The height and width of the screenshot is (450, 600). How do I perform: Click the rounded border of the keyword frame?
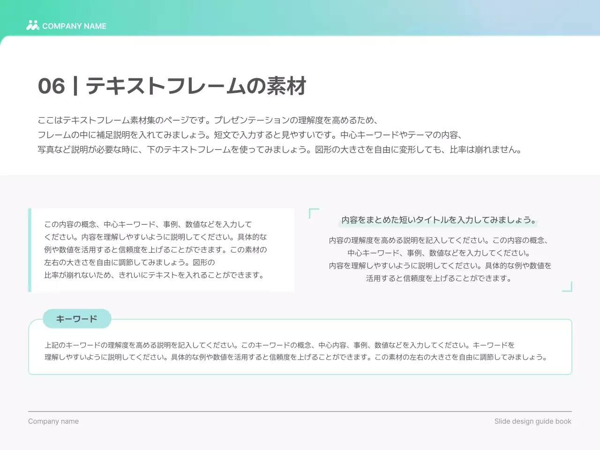tap(300, 374)
